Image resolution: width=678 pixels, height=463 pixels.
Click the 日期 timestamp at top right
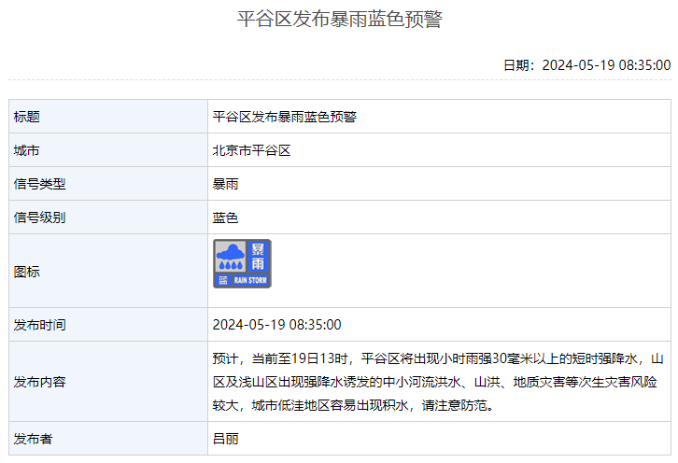[x=586, y=64]
